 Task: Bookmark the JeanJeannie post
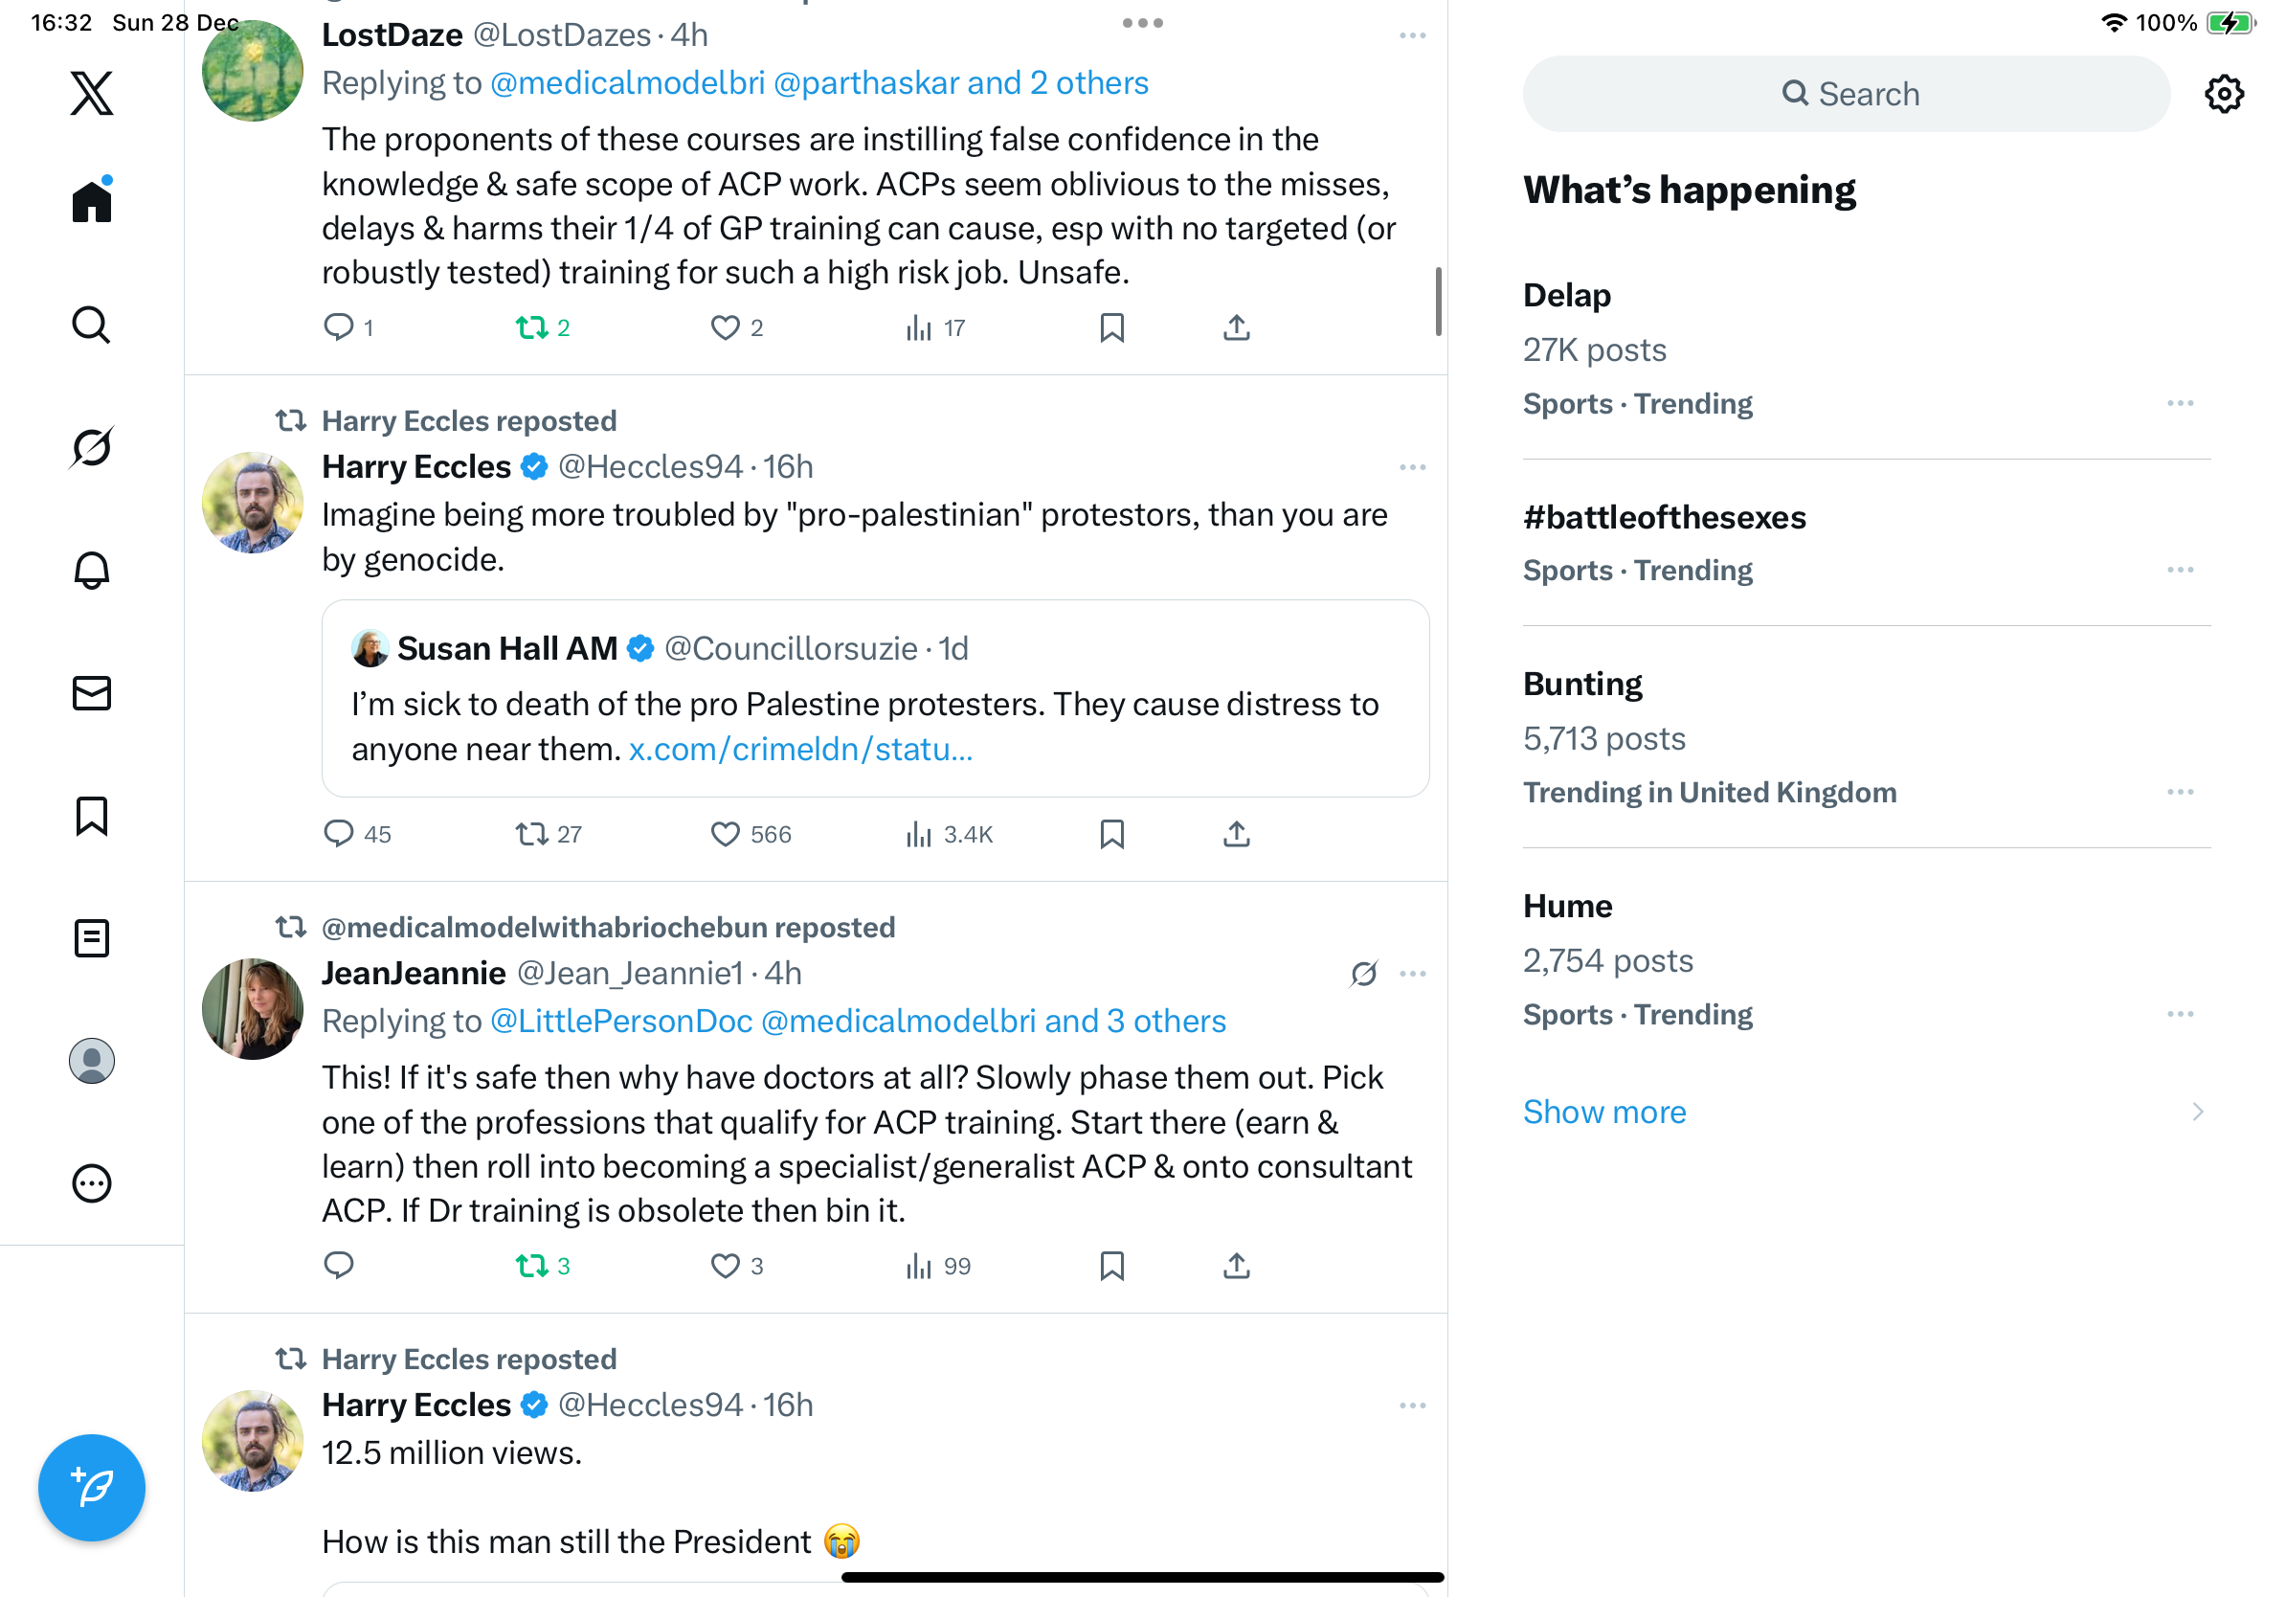pos(1111,1266)
